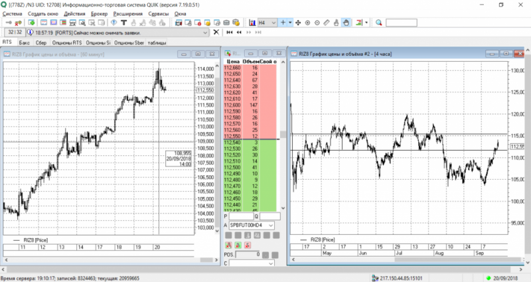Click the pointing finger tool icon
The width and height of the screenshot is (531, 282).
pyautogui.click(x=336, y=23)
